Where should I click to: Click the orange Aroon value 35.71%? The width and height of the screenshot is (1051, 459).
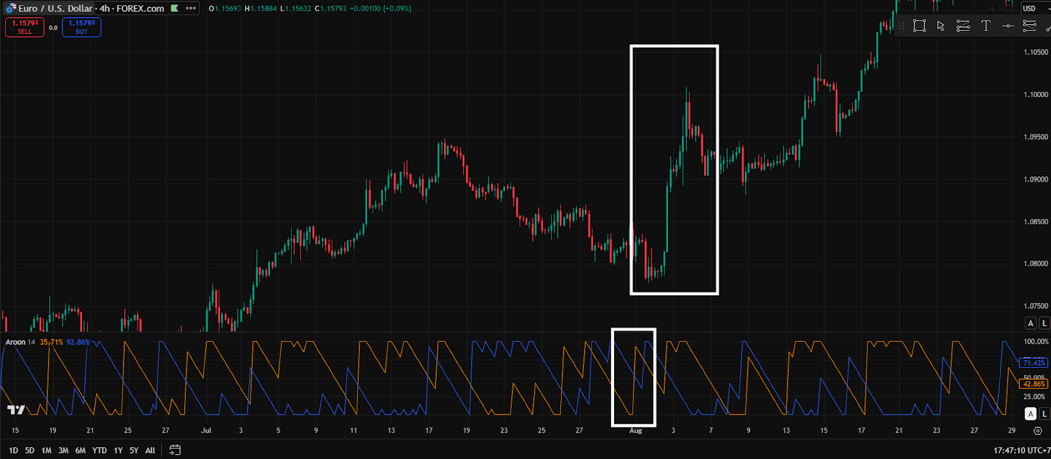51,342
